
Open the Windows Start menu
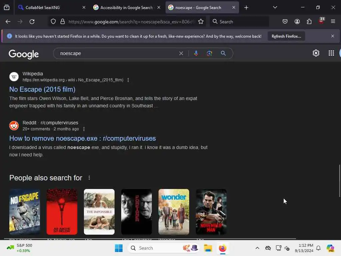(119, 248)
